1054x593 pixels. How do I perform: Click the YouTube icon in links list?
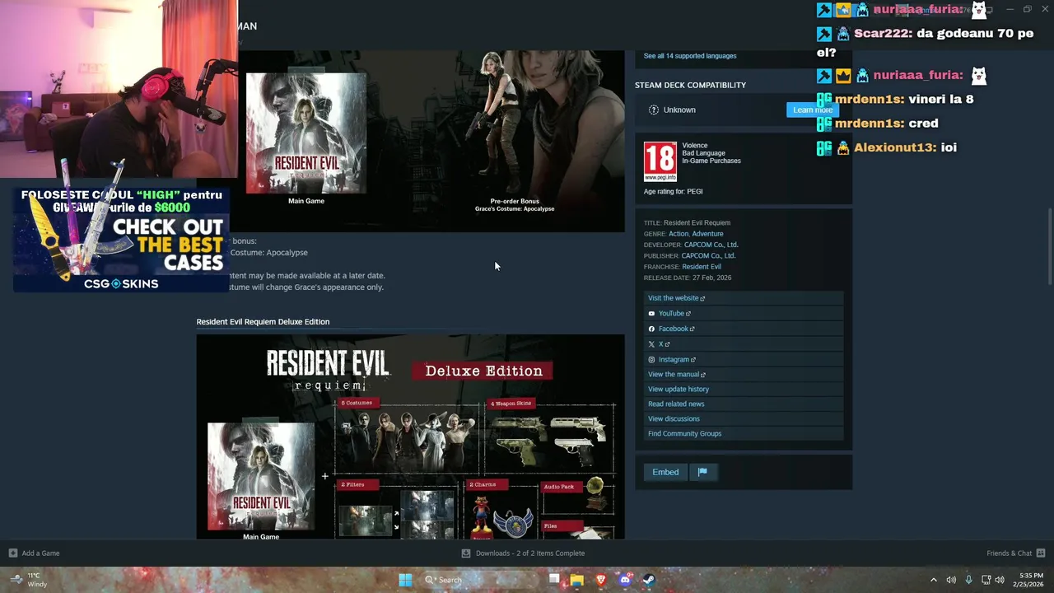click(651, 314)
